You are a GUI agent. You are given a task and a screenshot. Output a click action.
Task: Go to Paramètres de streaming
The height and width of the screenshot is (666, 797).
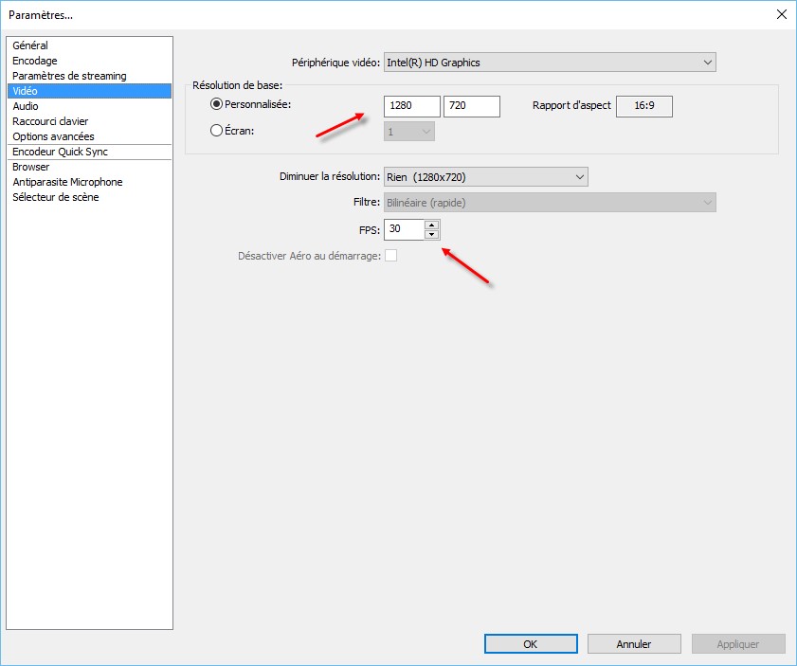[x=69, y=76]
